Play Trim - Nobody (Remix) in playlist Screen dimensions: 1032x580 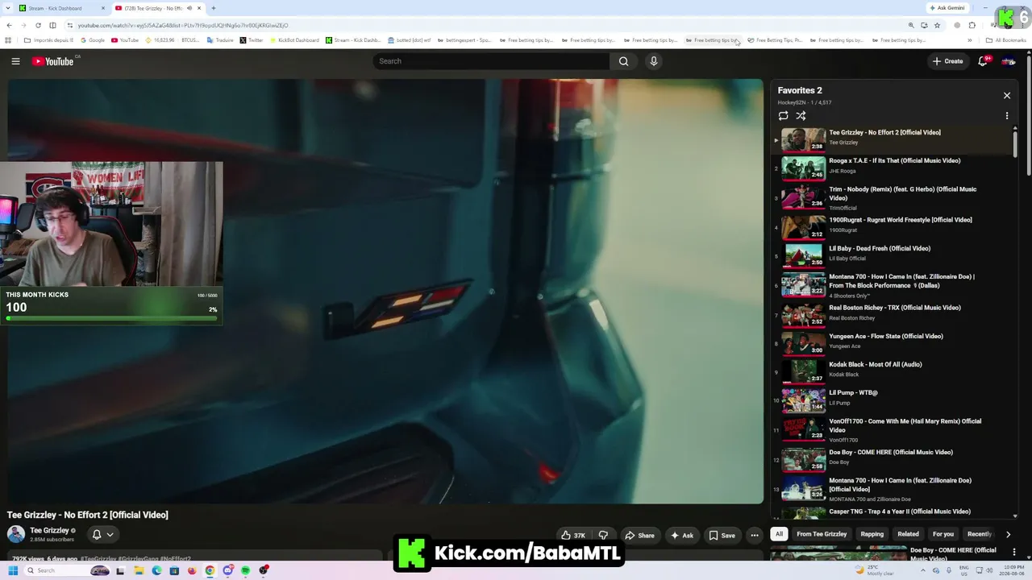891,198
